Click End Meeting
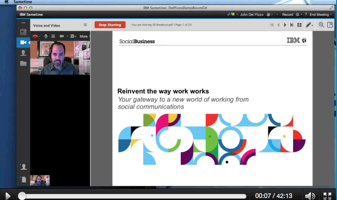The width and height of the screenshot is (337, 200). pos(319,14)
